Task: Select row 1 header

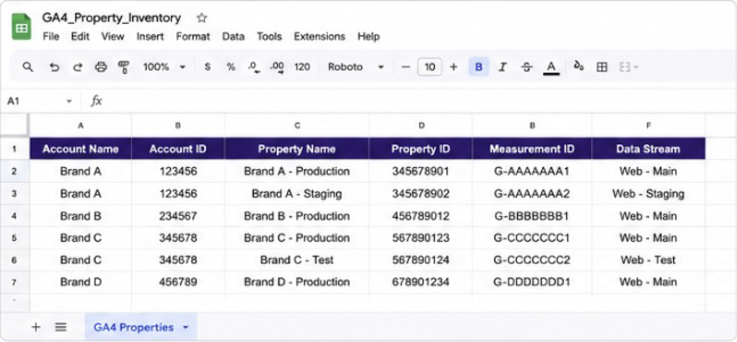Action: click(14, 149)
